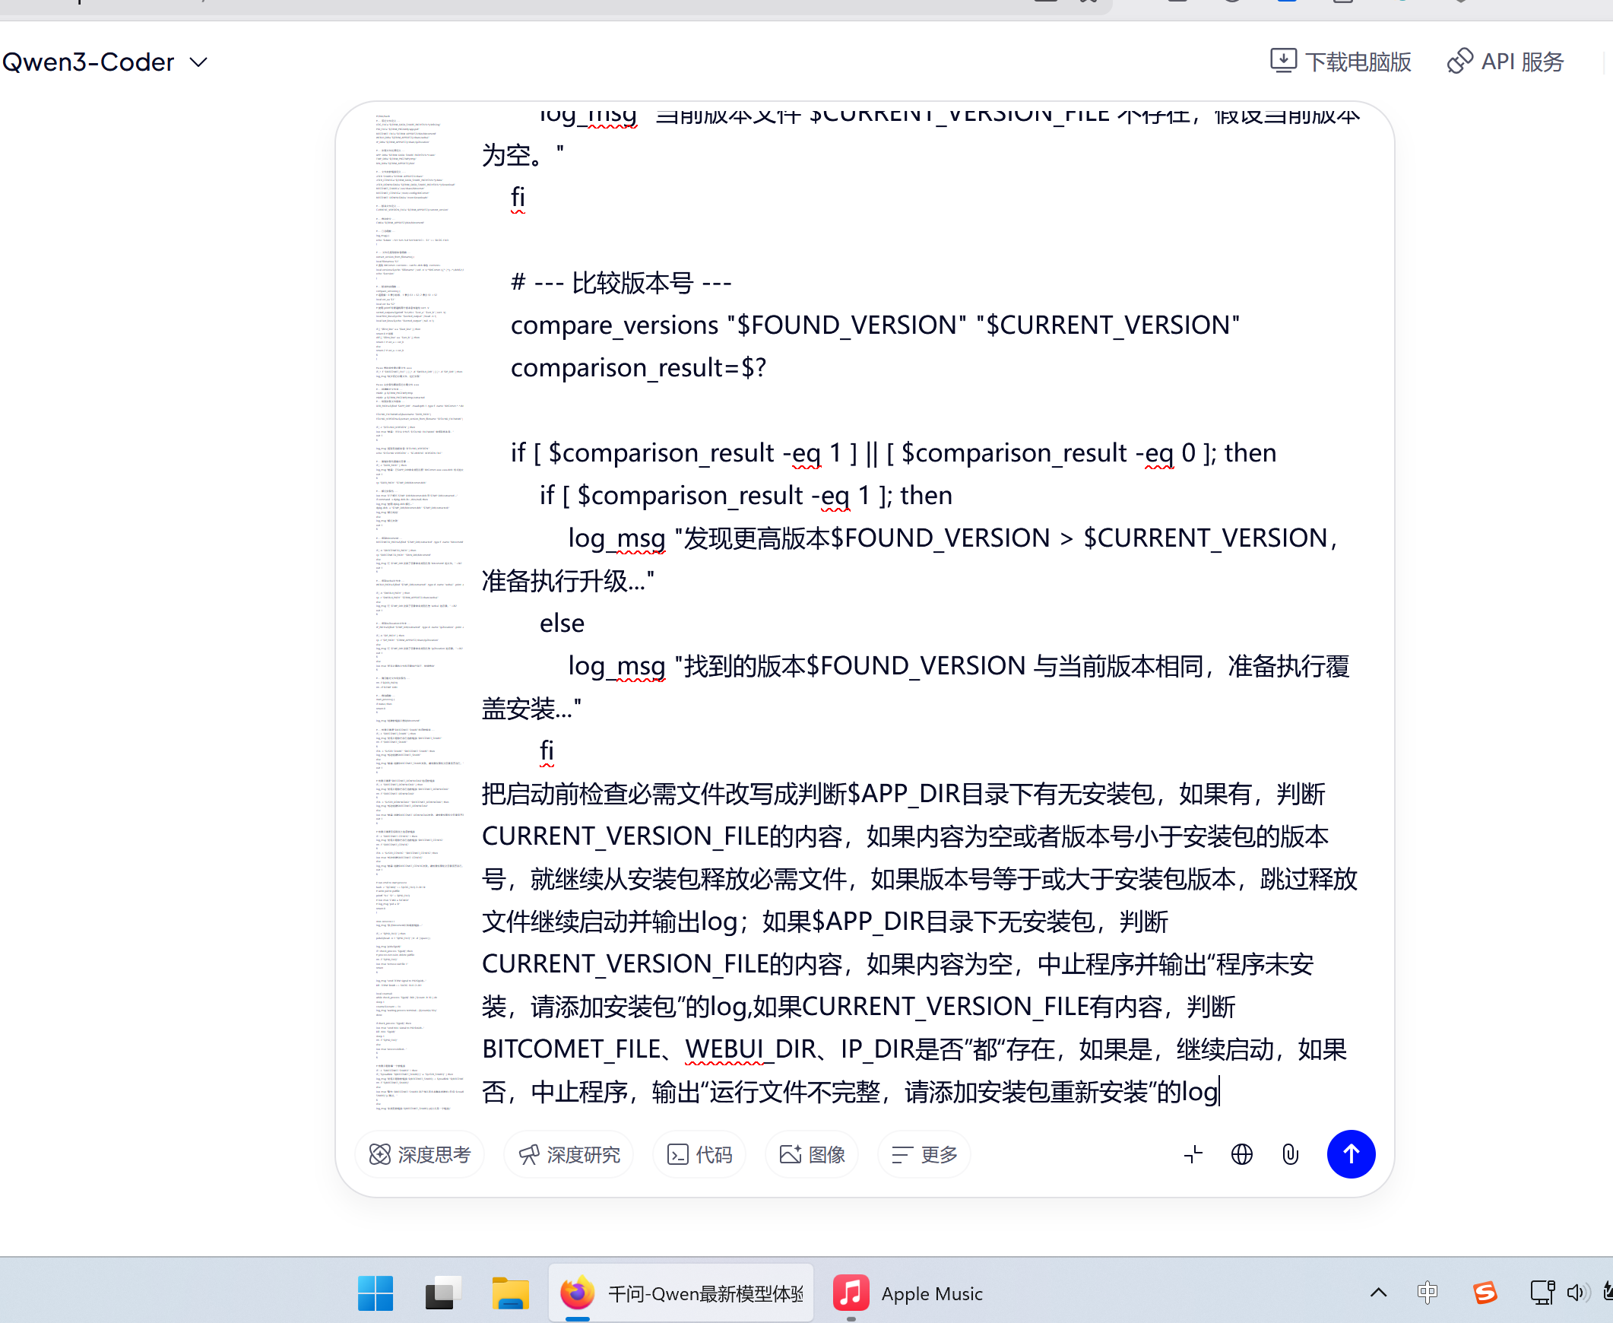Toggle web search with the globe icon
The image size is (1613, 1323).
[x=1241, y=1153]
